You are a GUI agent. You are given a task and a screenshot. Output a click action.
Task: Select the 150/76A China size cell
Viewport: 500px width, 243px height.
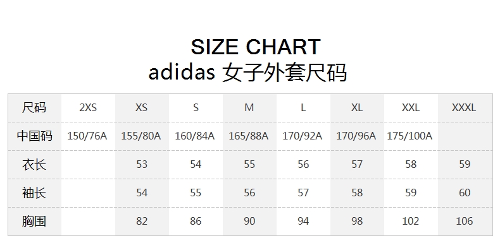click(x=87, y=136)
